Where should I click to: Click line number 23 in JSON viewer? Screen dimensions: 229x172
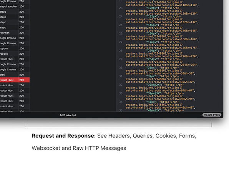tap(121, 8)
